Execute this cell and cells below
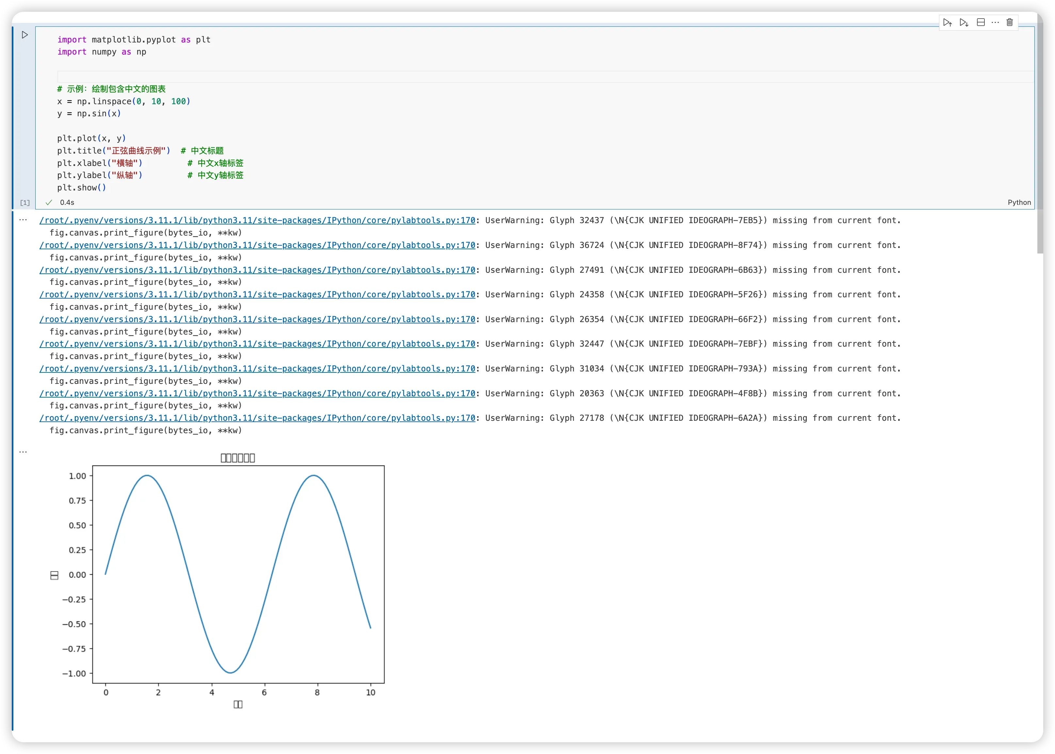 [964, 22]
